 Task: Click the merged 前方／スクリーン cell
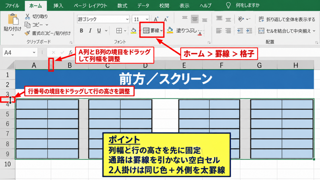(164, 79)
